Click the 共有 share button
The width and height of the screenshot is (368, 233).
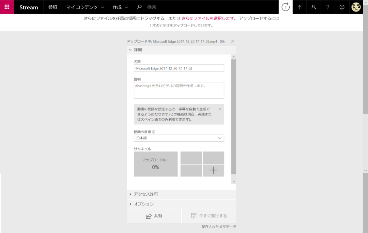point(154,216)
